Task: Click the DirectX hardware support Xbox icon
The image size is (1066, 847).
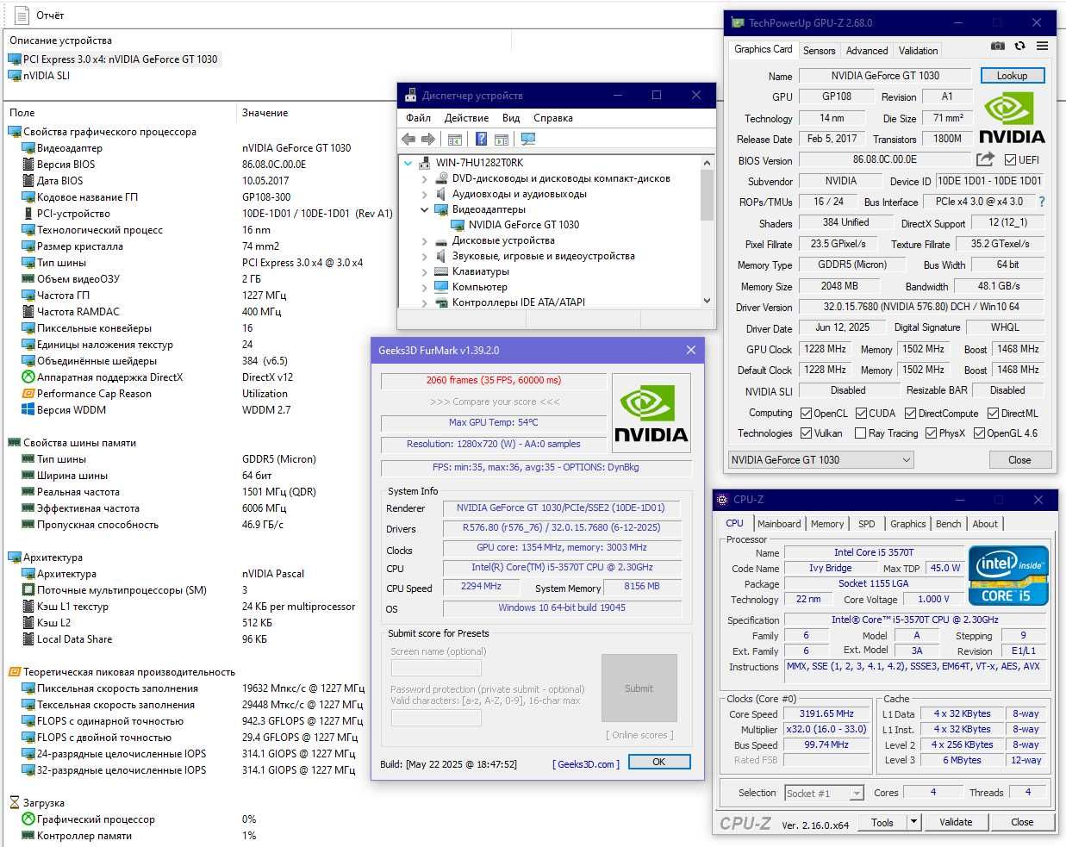Action: (28, 377)
